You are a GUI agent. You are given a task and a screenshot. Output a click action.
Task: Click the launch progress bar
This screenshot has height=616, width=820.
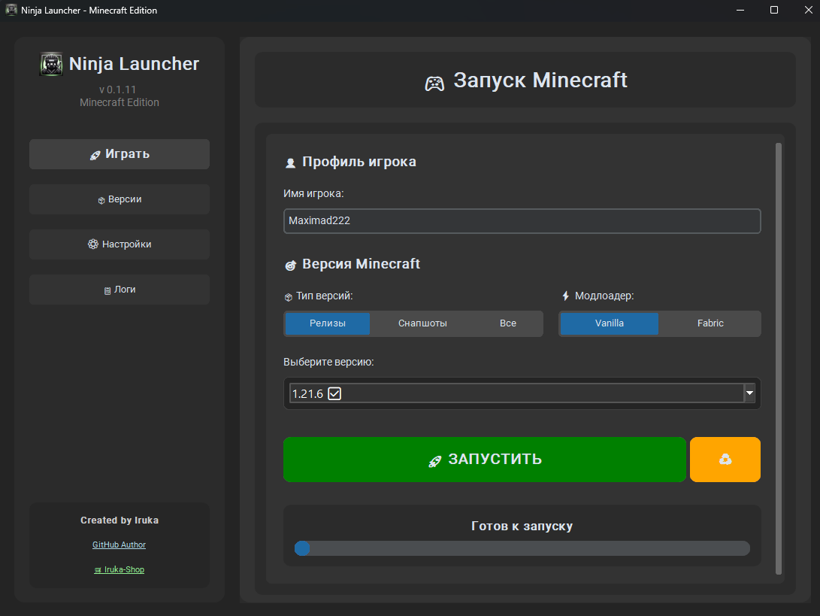coord(522,548)
